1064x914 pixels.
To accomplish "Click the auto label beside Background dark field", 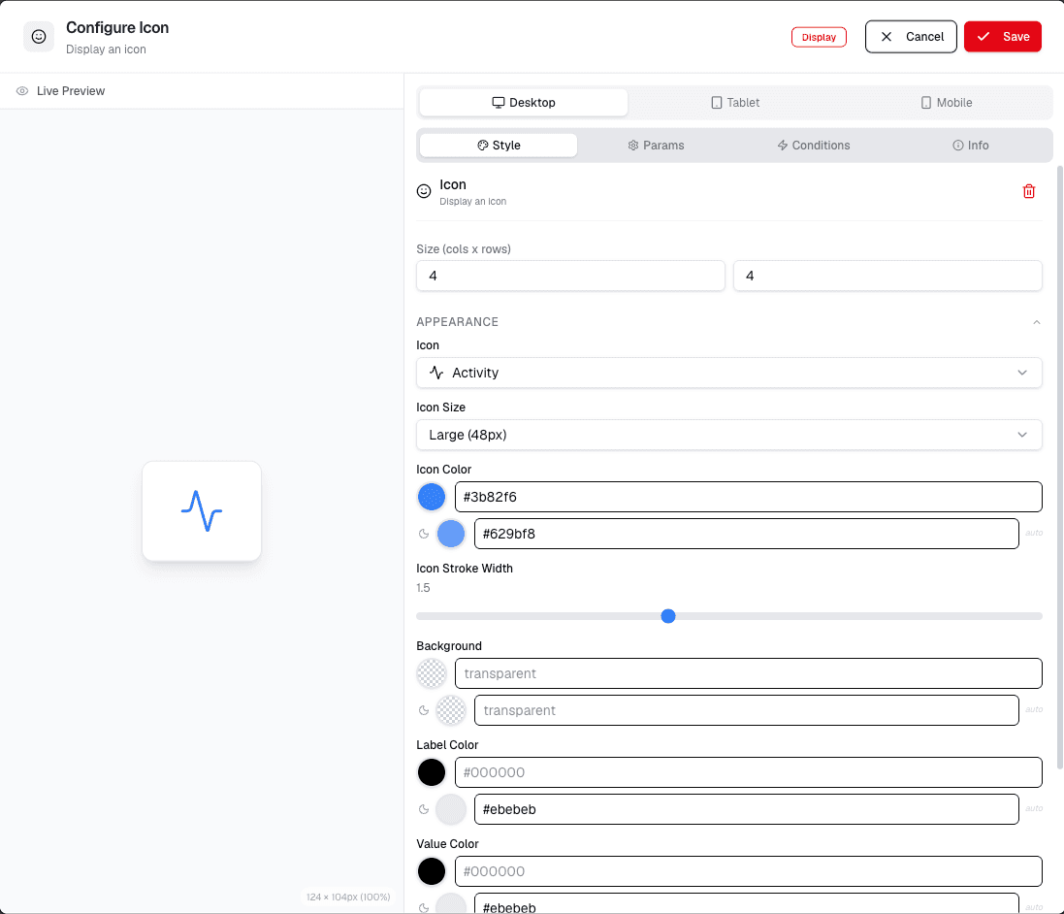I will tap(1034, 709).
